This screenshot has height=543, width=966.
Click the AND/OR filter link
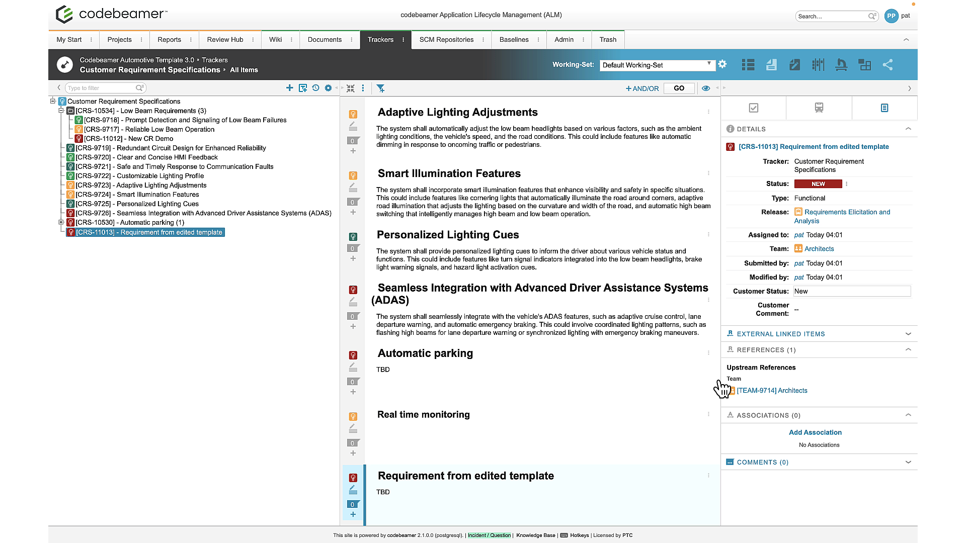[x=642, y=88]
